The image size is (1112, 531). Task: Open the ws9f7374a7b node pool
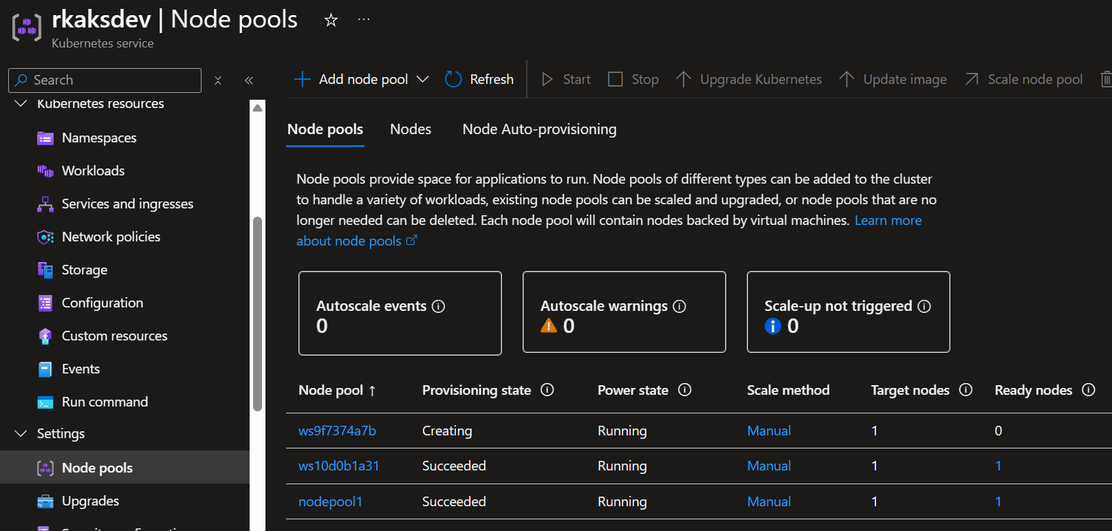pyautogui.click(x=337, y=431)
